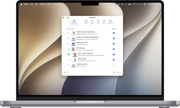Uncheck In Menu for USA - San Francisco
180x108 pixels.
(114, 54)
